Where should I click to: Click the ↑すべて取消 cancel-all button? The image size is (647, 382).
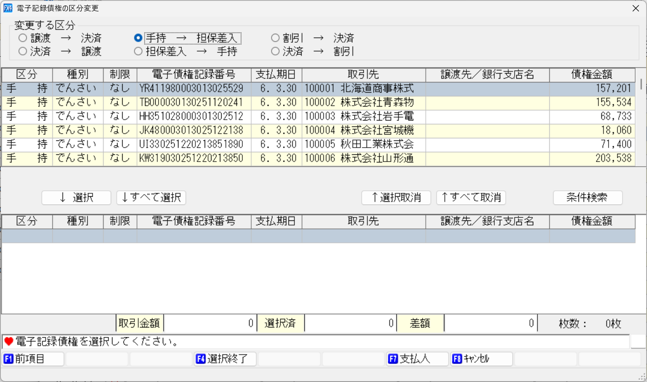[471, 198]
